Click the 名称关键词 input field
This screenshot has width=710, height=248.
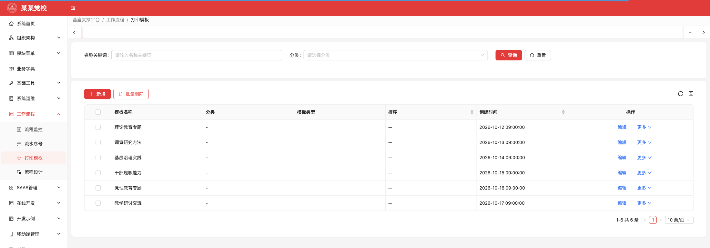click(x=197, y=55)
